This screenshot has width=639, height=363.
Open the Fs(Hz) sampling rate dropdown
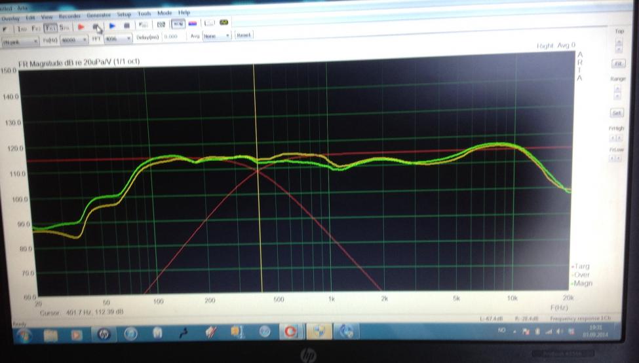coord(74,40)
